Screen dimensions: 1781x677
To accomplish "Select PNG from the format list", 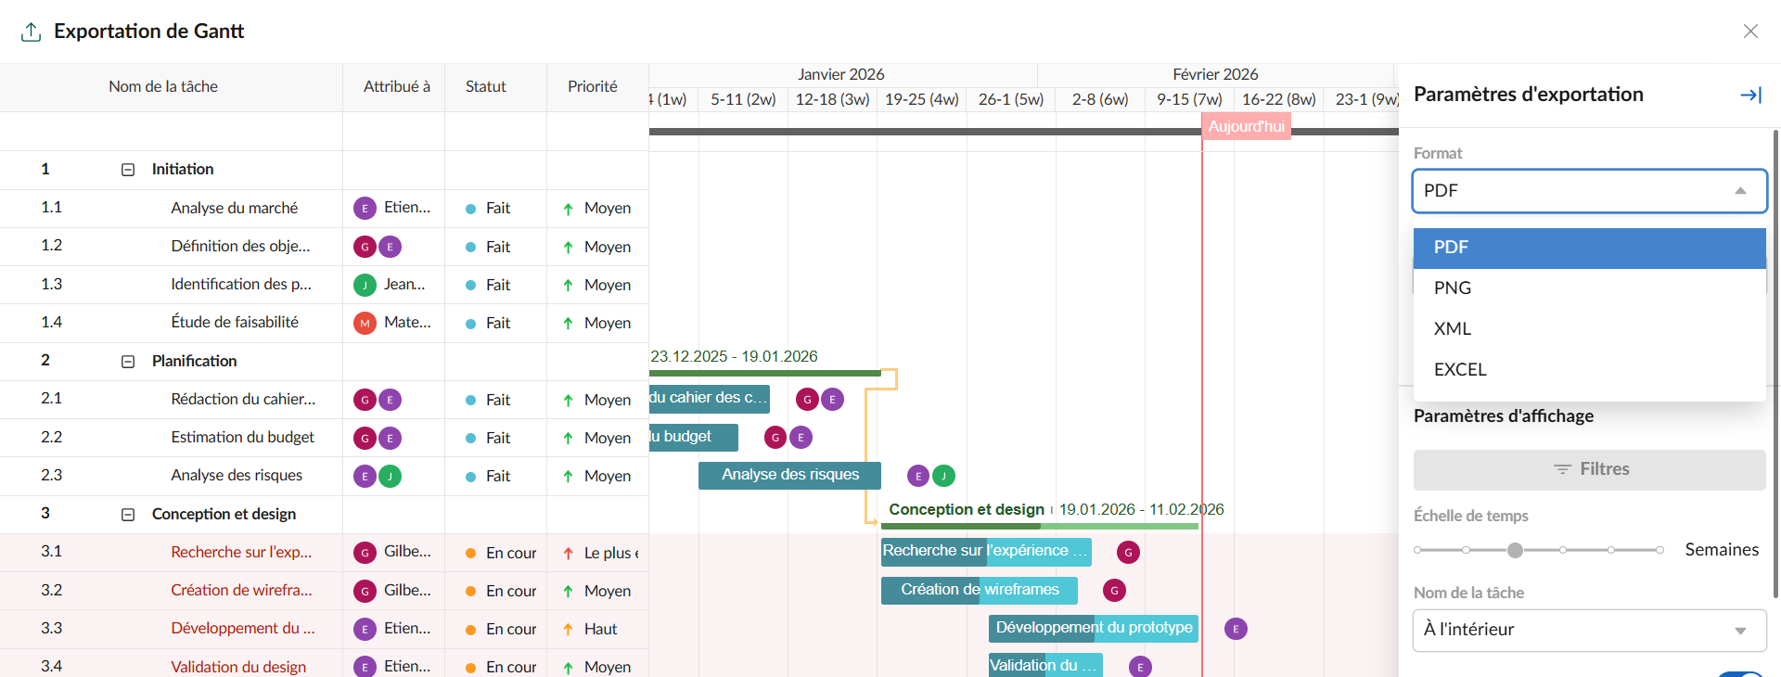I will (x=1453, y=288).
